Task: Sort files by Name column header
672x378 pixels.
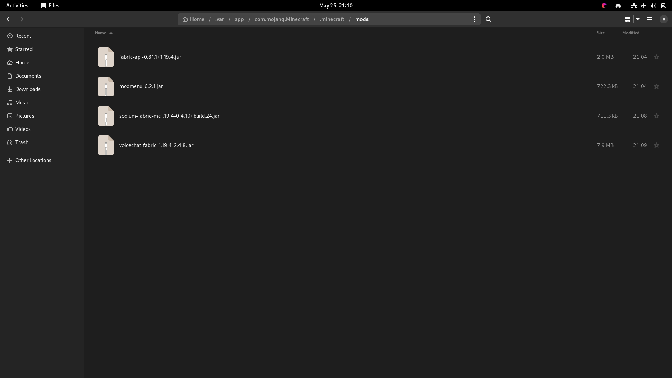Action: click(100, 33)
